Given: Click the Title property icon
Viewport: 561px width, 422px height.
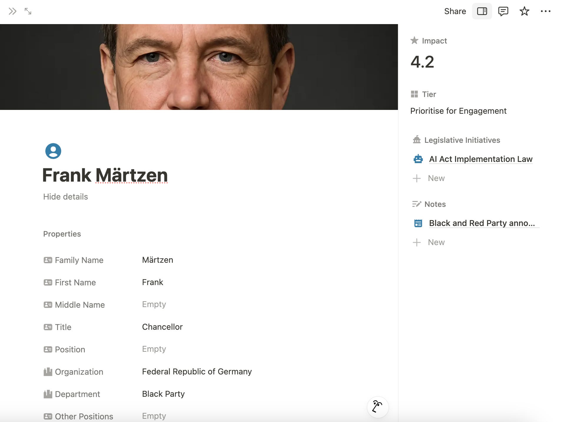Looking at the screenshot, I should click(48, 327).
